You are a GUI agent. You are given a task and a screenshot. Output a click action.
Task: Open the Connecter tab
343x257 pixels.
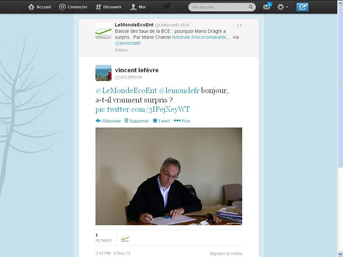pyautogui.click(x=73, y=7)
